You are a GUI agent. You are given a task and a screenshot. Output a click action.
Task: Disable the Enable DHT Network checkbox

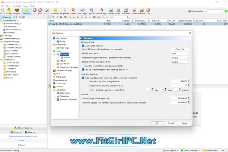pos(83,46)
